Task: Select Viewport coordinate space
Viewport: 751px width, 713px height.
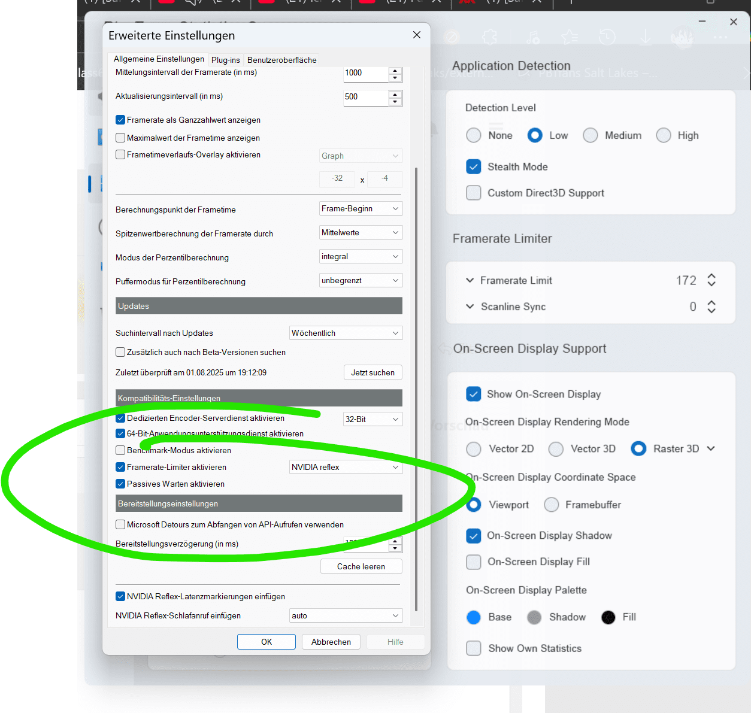Action: pos(474,505)
